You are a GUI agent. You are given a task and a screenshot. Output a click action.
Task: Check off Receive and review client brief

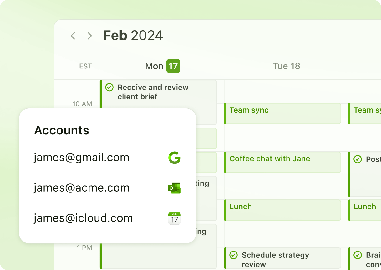point(109,87)
